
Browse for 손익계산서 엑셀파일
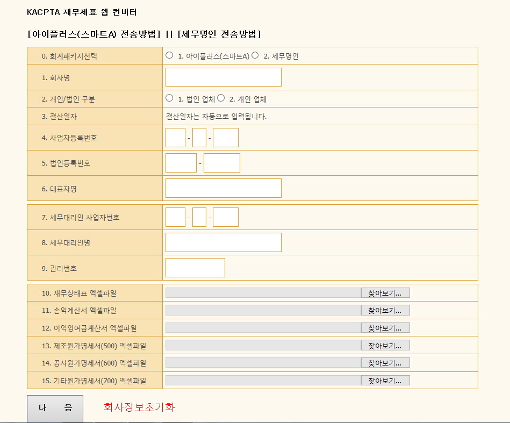point(385,311)
